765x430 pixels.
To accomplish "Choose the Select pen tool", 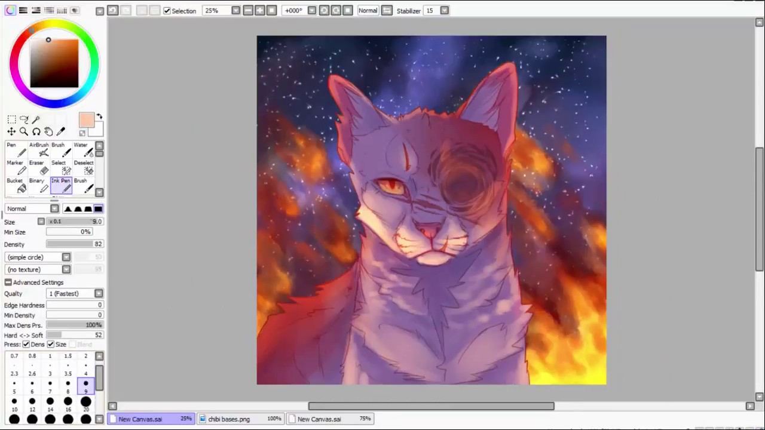I will click(x=60, y=168).
